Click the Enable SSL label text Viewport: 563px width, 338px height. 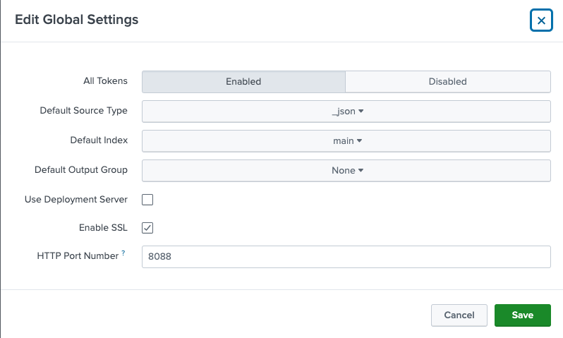pos(103,228)
